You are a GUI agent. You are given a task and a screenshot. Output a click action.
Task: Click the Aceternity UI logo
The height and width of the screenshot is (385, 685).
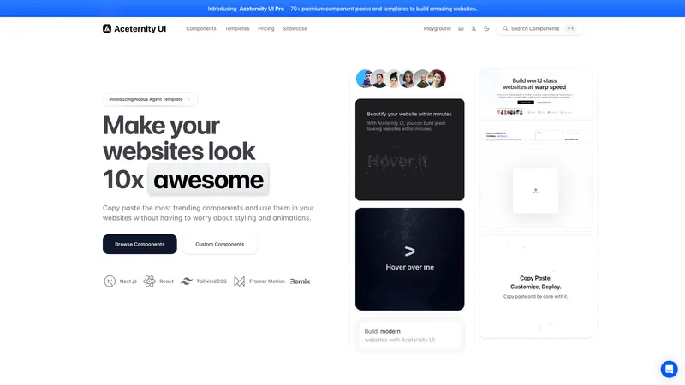(134, 29)
